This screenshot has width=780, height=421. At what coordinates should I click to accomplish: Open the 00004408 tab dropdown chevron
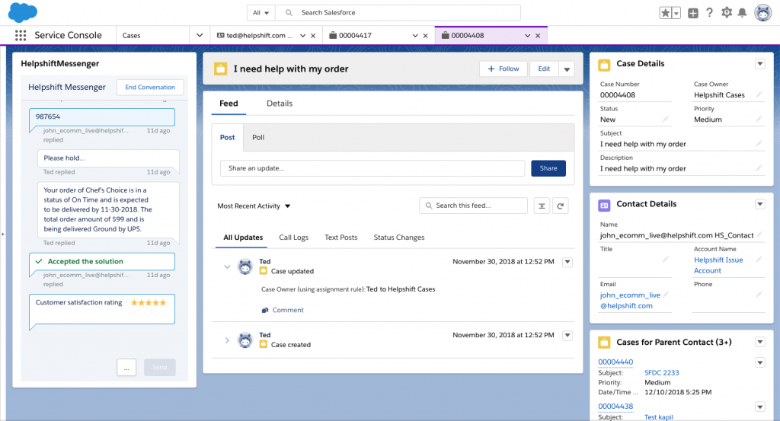click(527, 36)
